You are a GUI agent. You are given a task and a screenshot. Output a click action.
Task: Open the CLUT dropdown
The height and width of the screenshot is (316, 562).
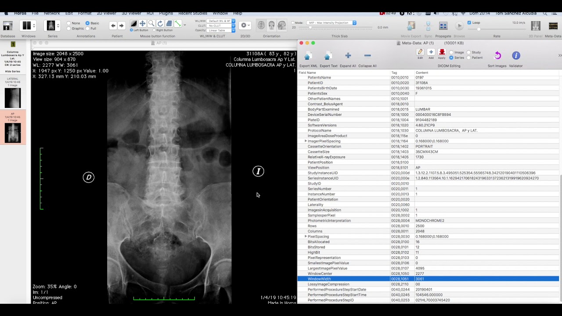pos(221,25)
